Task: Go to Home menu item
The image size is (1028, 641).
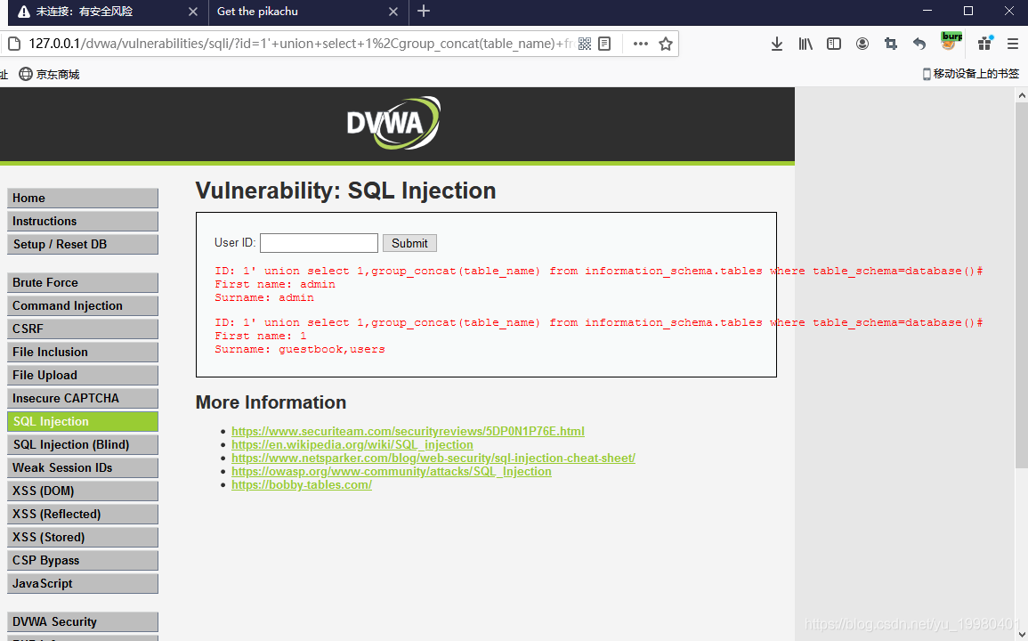Action: pos(83,199)
